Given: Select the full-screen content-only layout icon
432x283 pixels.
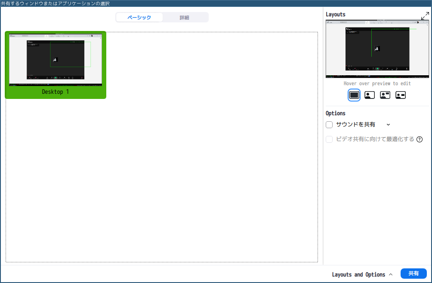Looking at the screenshot, I should 354,95.
